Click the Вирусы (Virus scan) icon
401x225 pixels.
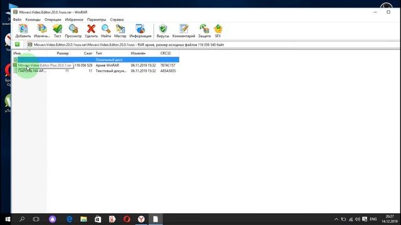tap(163, 31)
